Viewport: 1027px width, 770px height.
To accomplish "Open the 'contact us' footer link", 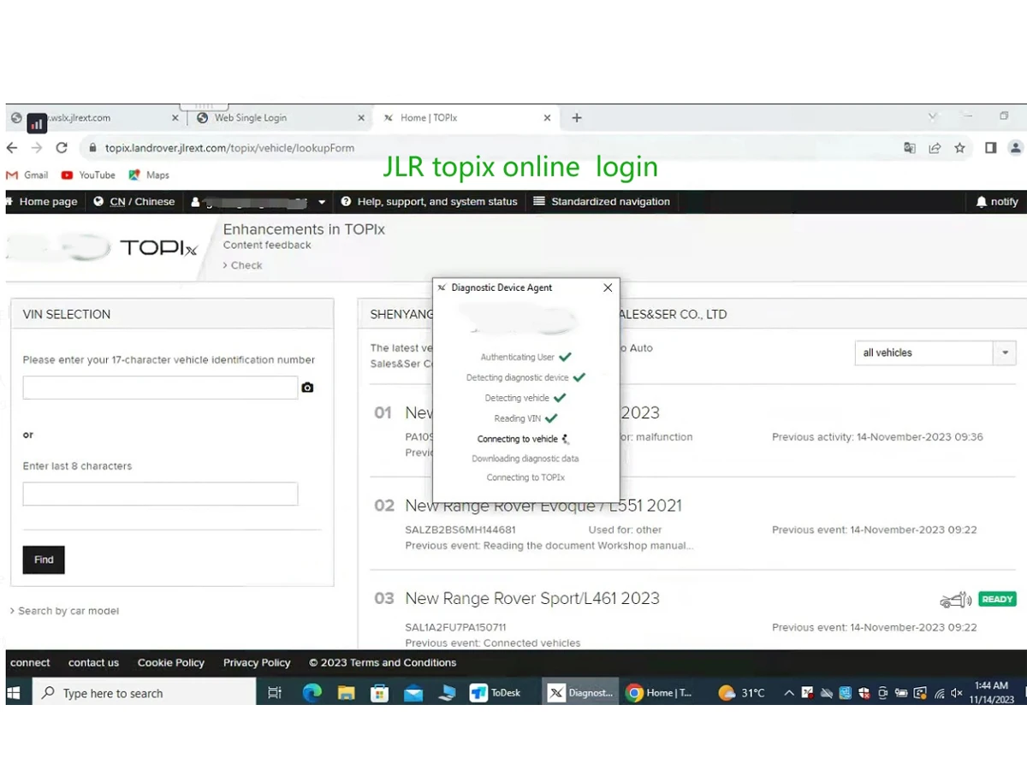I will click(93, 663).
